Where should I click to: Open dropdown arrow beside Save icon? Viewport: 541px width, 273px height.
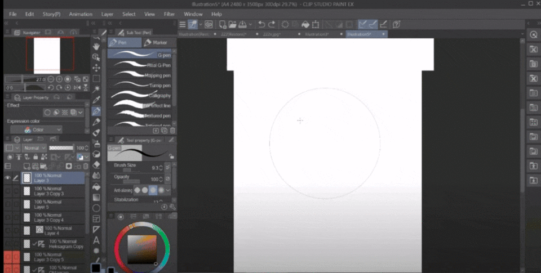click(250, 24)
